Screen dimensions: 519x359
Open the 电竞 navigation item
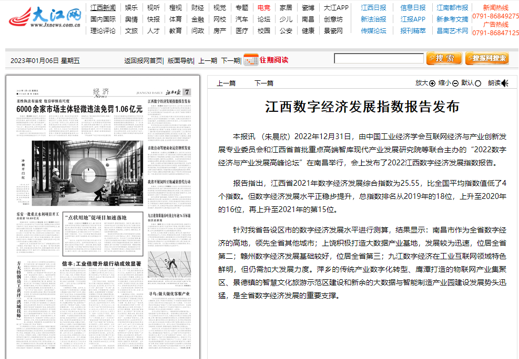click(264, 8)
